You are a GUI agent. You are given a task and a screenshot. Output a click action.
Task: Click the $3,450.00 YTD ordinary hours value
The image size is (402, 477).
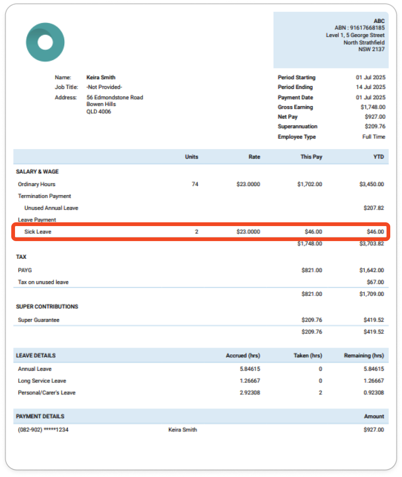click(x=372, y=184)
